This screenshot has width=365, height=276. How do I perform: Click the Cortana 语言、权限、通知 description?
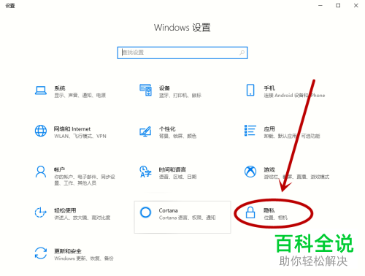coord(187,218)
